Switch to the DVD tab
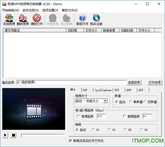165x147 pixels. [x=131, y=90]
